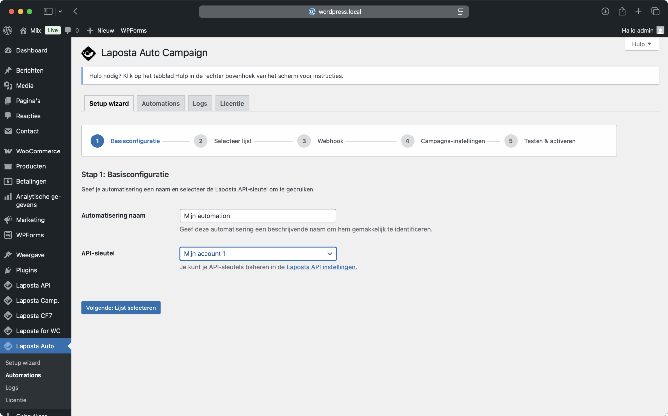This screenshot has height=416, width=668.
Task: Open Safari downloads icon
Action: (605, 11)
